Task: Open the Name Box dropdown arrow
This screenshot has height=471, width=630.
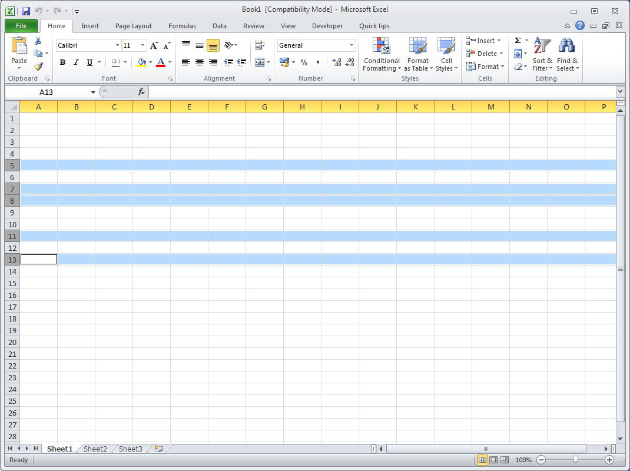Action: coord(93,92)
